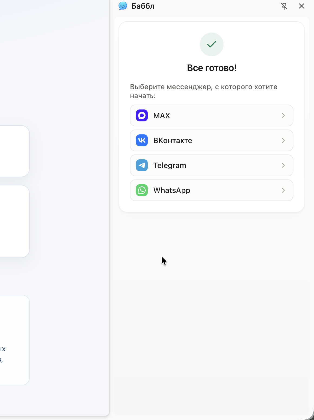Click the green checkmark success circle
The width and height of the screenshot is (314, 420).
point(212,44)
